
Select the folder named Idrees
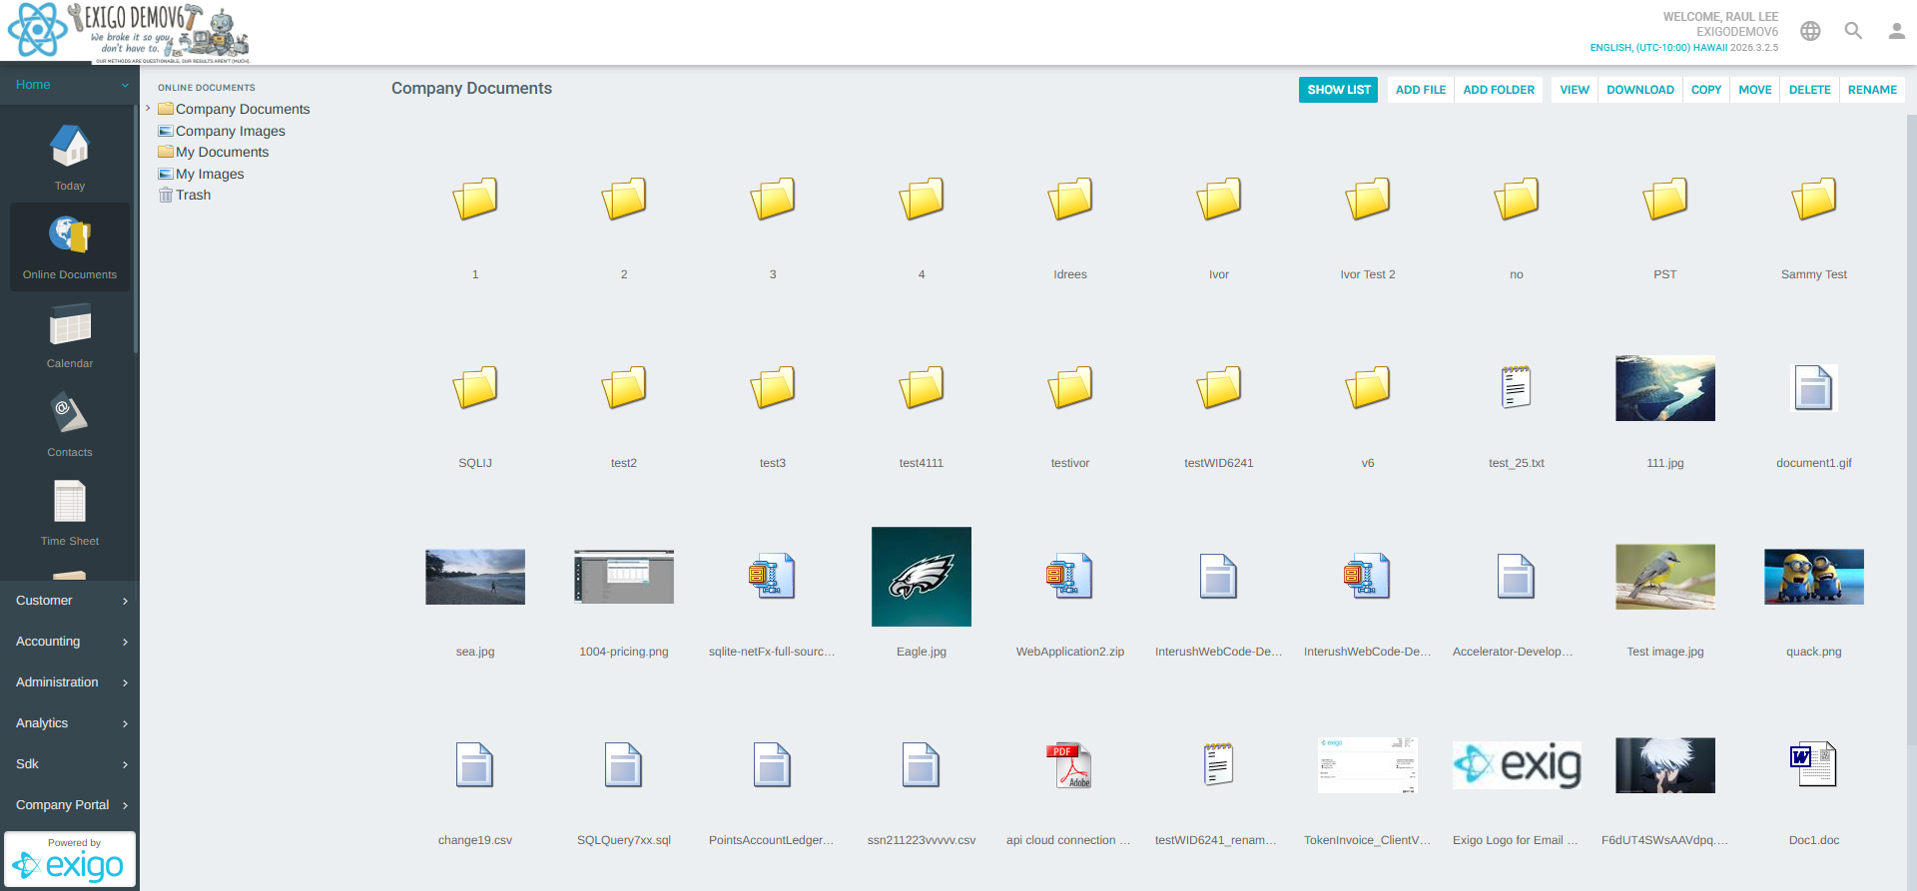pyautogui.click(x=1070, y=199)
